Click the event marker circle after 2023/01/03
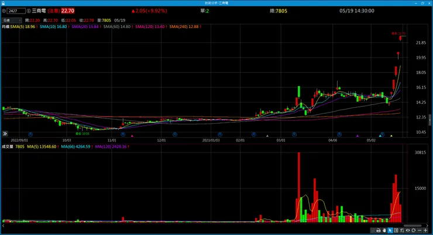 tap(220, 134)
